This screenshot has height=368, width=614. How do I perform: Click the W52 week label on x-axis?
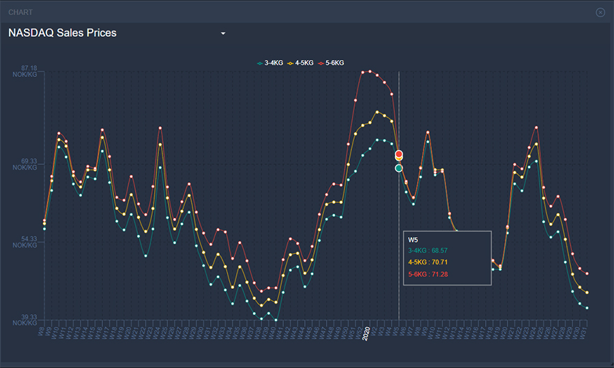click(358, 333)
